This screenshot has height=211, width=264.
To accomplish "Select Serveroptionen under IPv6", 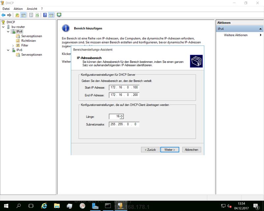I will pyautogui.click(x=31, y=55).
